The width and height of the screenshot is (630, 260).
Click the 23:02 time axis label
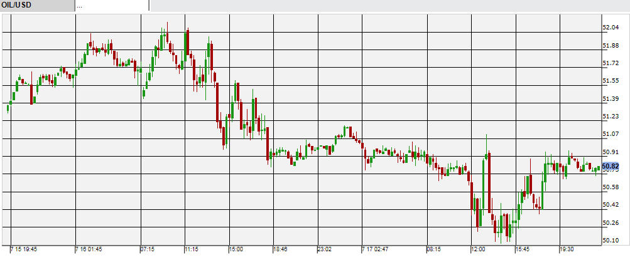tap(324, 249)
